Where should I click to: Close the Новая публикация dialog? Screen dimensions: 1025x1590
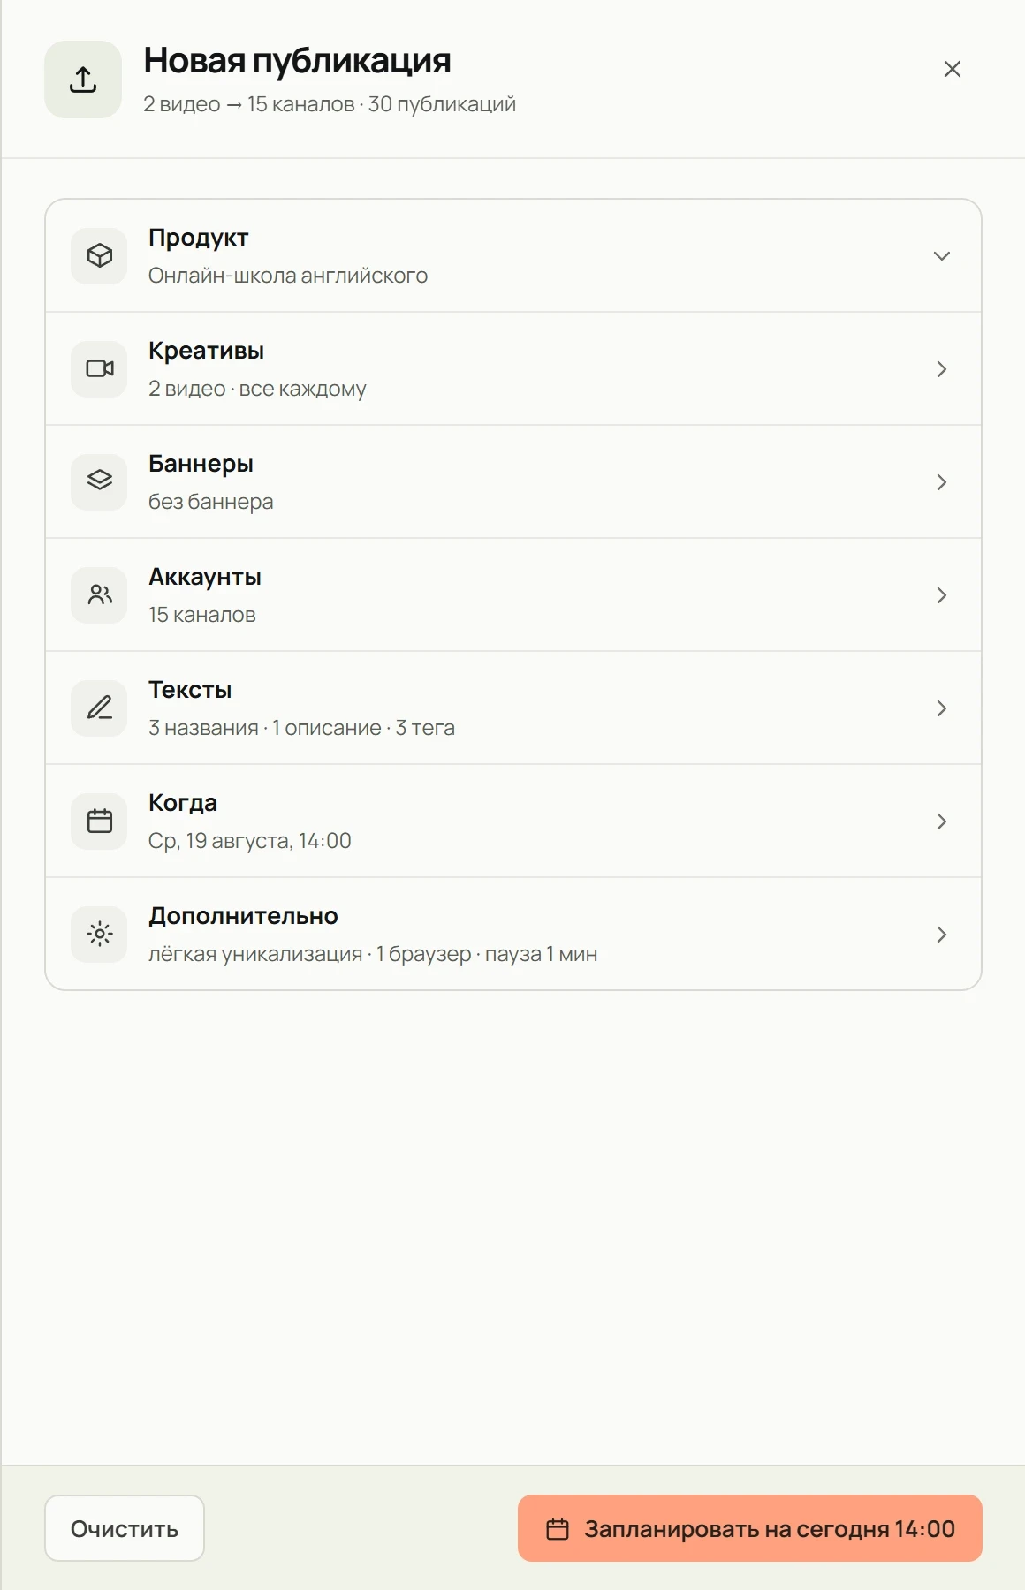click(x=953, y=69)
